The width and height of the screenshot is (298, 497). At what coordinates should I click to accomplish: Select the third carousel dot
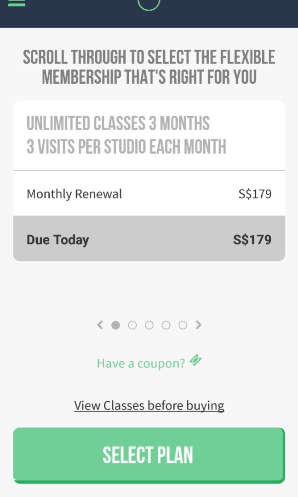click(149, 325)
